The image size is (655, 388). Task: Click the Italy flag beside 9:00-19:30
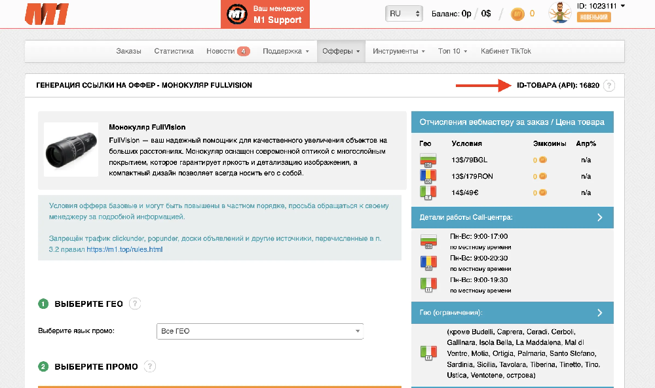coord(428,285)
